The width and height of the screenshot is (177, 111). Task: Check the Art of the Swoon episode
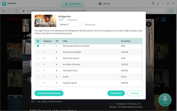click(x=38, y=58)
